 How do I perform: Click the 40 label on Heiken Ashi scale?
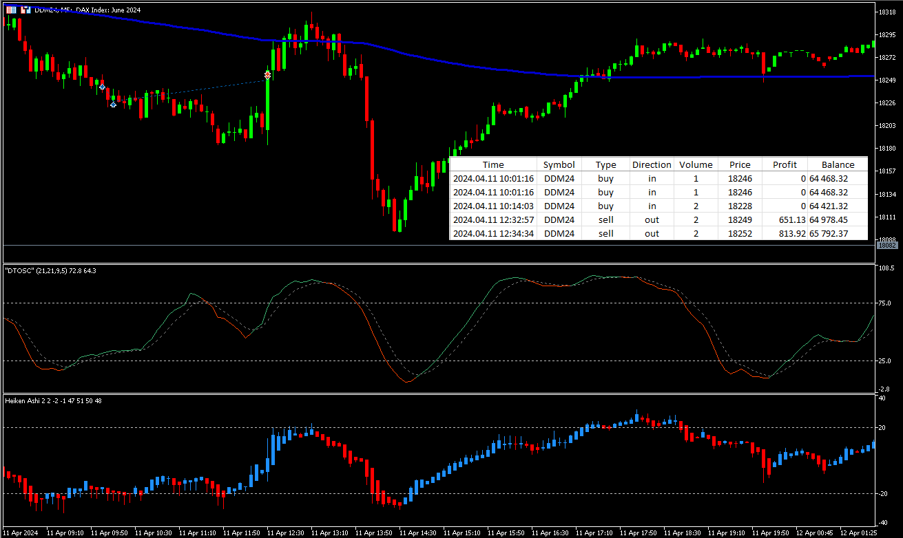pyautogui.click(x=882, y=398)
